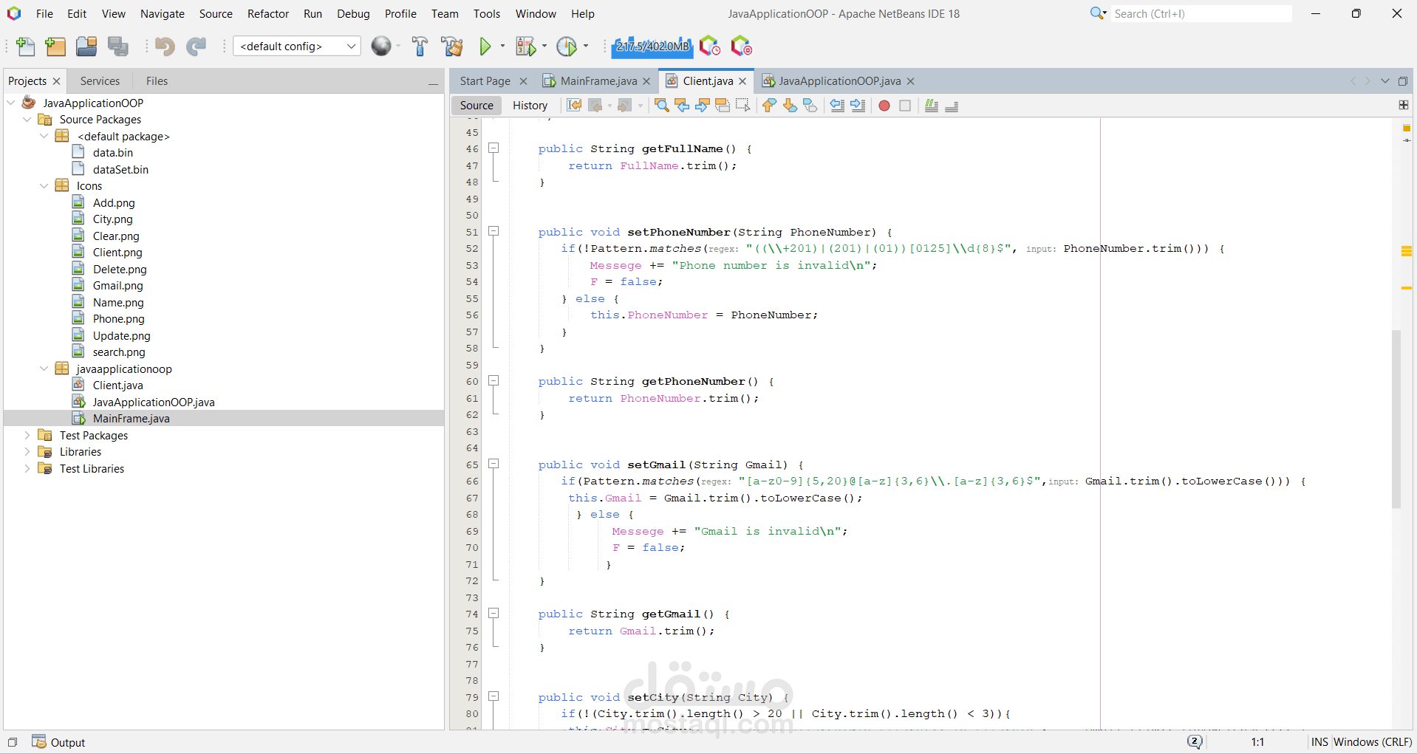Click the Build Project hammer icon
Image resolution: width=1417 pixels, height=754 pixels.
click(x=420, y=47)
